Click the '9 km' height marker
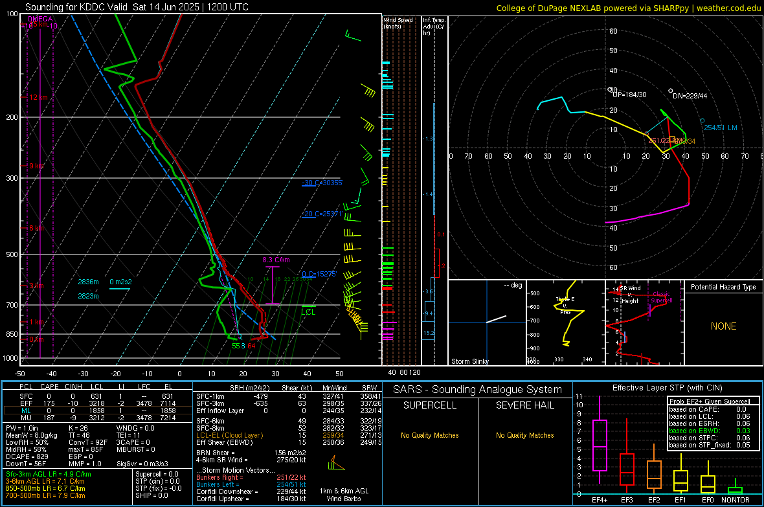The width and height of the screenshot is (764, 507). point(36,166)
